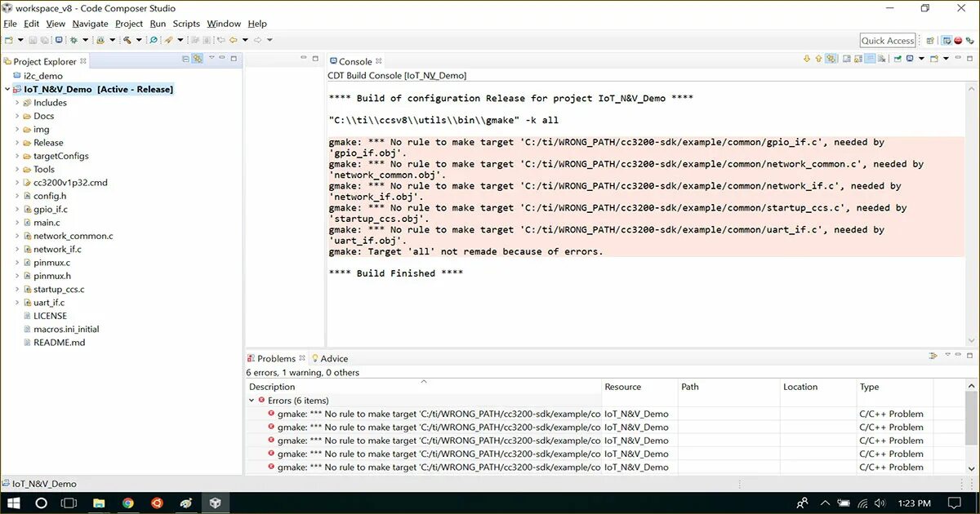Select pinmux.h file
This screenshot has width=980, height=514.
point(51,276)
